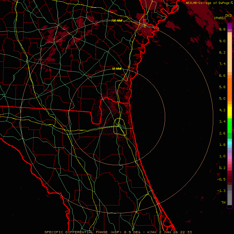Click the 4.2 legend value
This screenshot has width=234, height=234.
point(222,110)
